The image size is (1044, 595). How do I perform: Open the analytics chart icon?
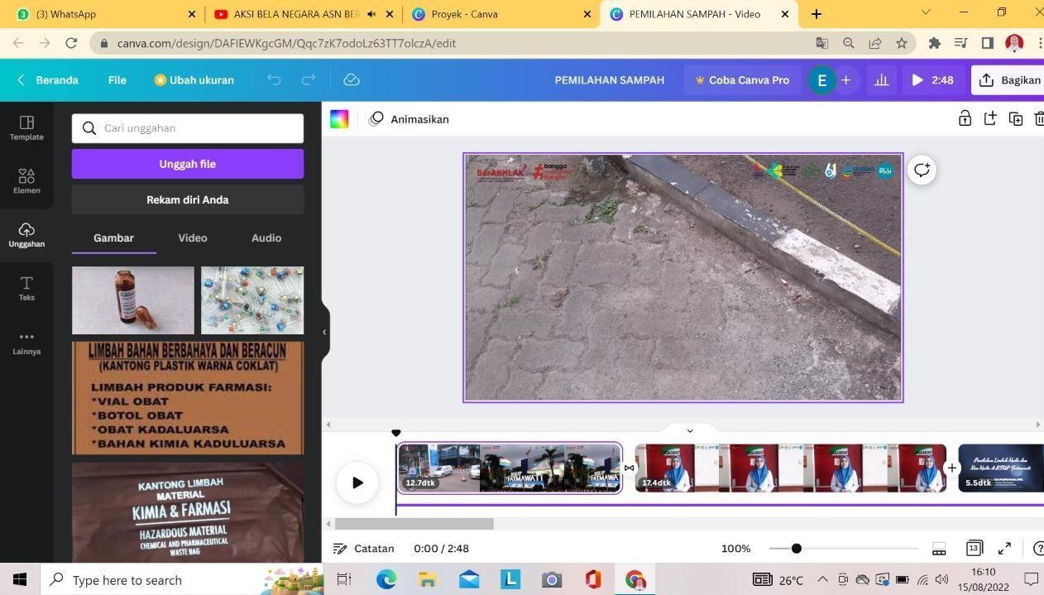point(882,80)
